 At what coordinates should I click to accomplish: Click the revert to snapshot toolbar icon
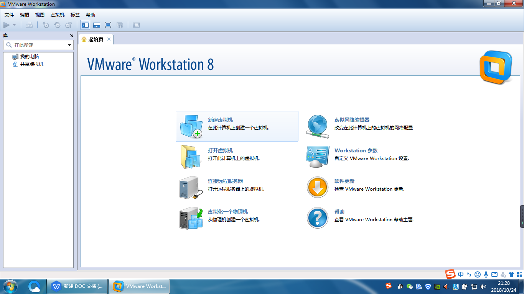click(57, 25)
